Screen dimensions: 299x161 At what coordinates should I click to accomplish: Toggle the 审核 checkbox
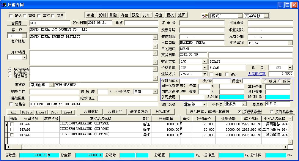(x=25, y=16)
